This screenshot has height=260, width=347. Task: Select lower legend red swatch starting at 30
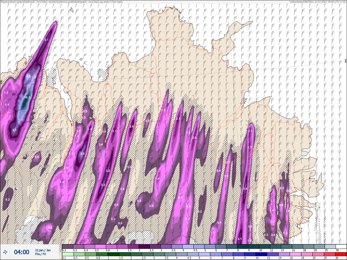point(341,254)
